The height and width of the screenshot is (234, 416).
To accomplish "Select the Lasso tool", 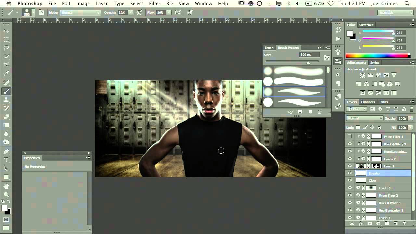I will point(6,48).
